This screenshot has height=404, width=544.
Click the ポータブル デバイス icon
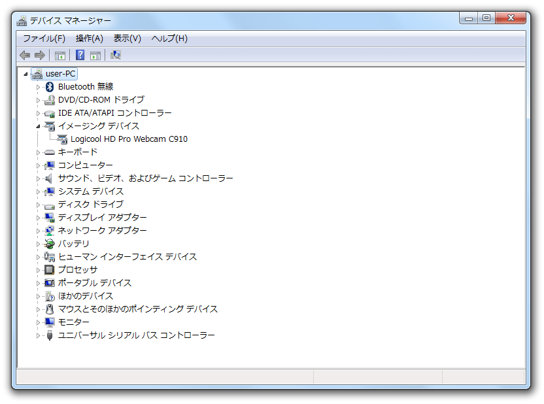(x=50, y=283)
